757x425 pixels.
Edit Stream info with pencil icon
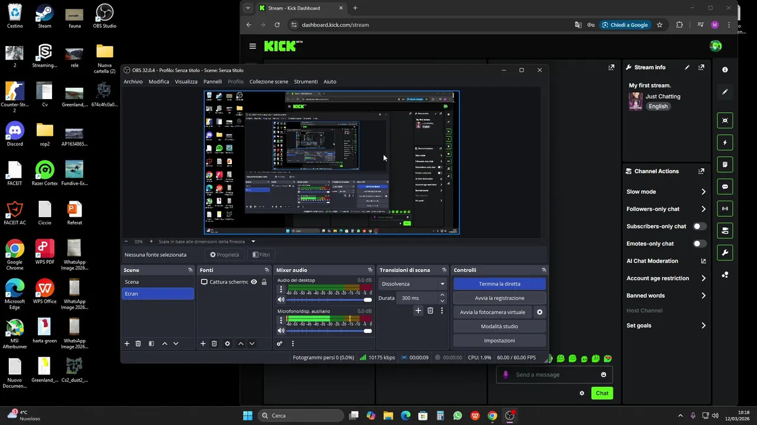point(687,67)
